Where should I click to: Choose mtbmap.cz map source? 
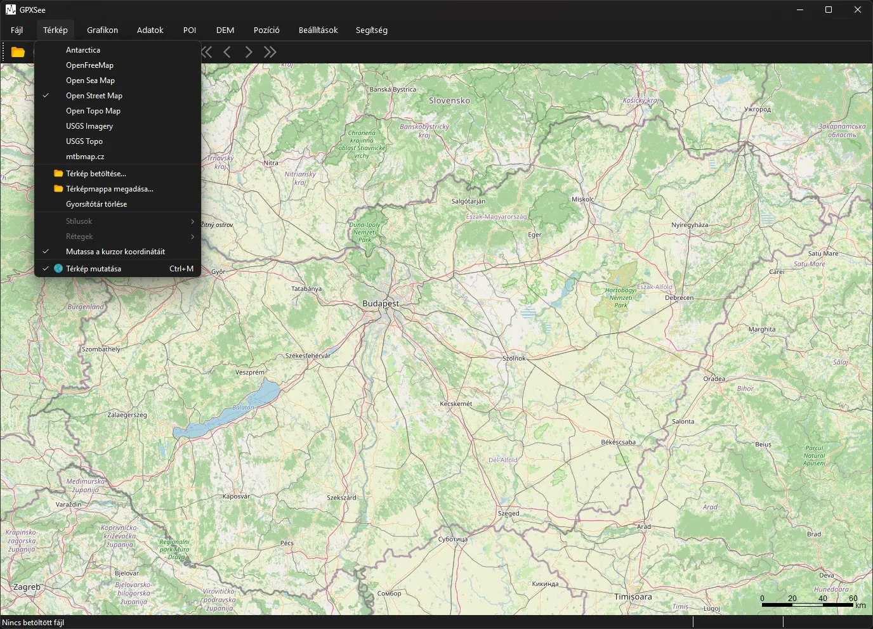118,157
